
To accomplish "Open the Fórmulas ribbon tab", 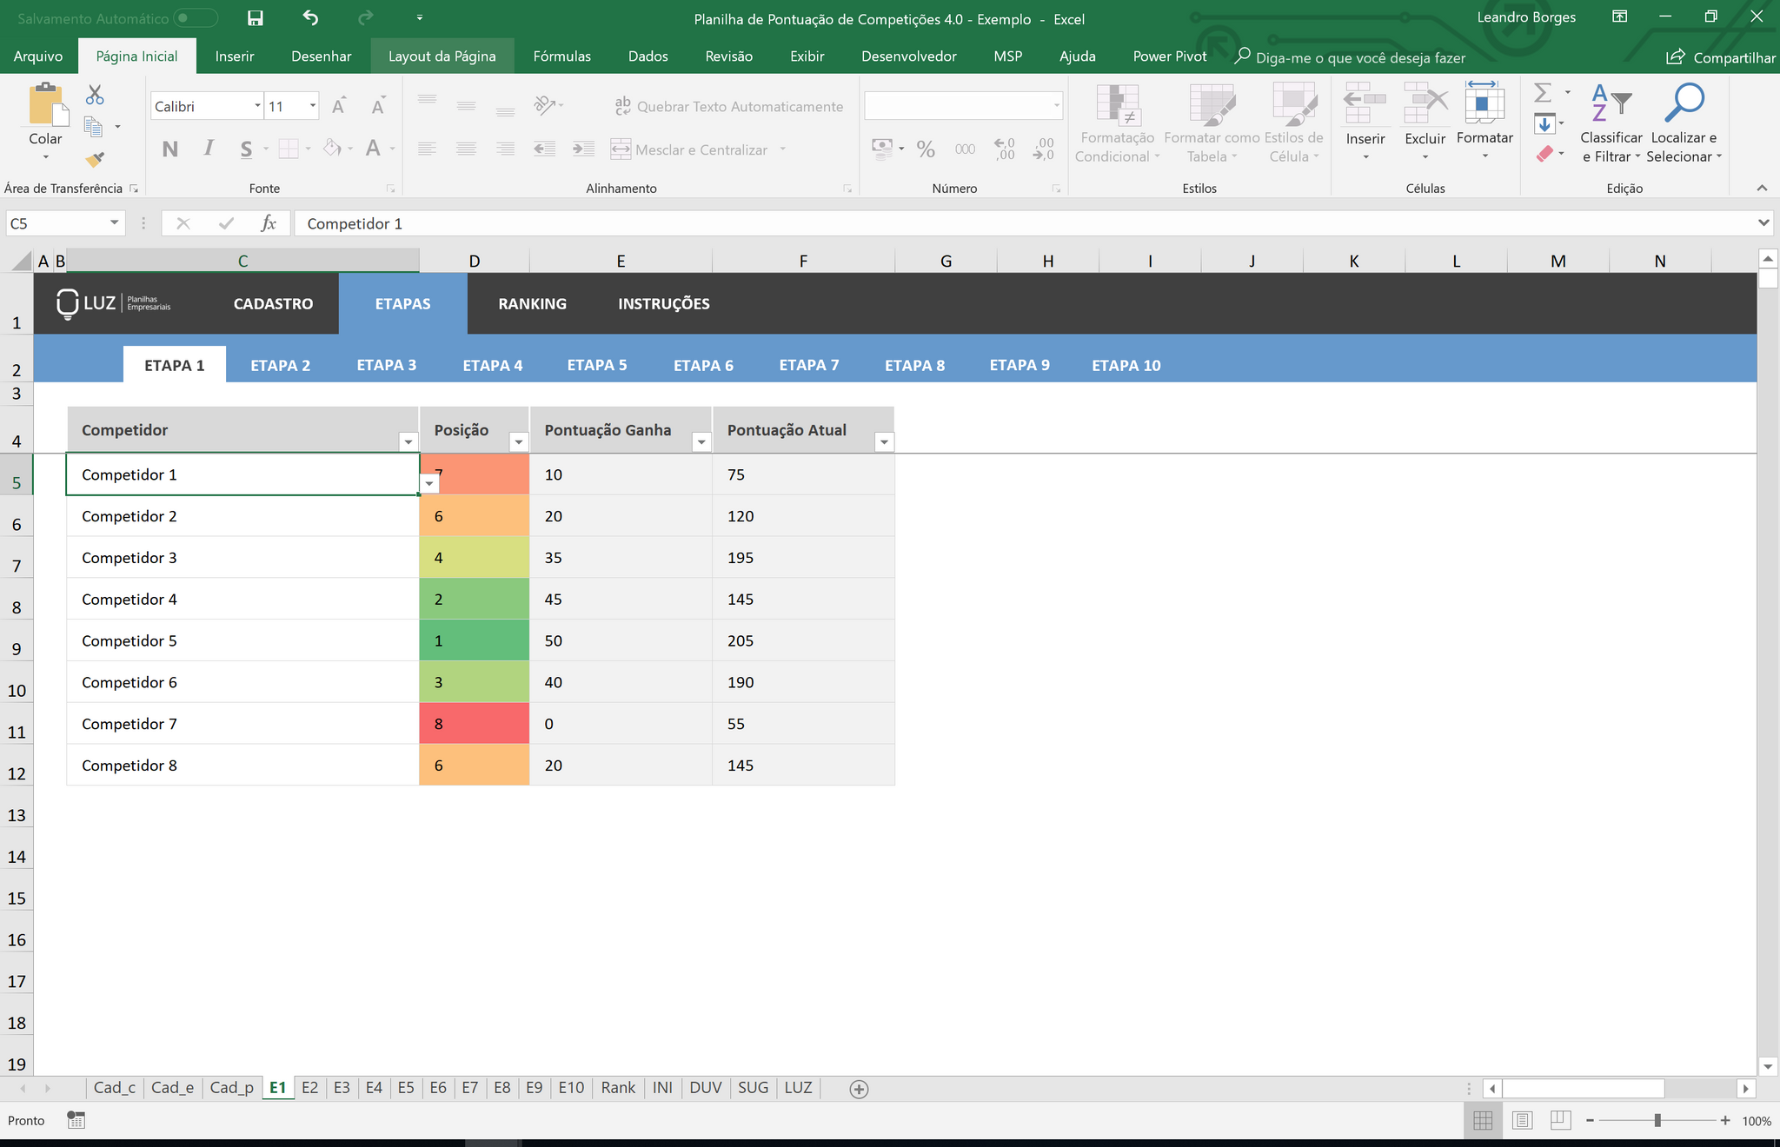I will [x=561, y=56].
